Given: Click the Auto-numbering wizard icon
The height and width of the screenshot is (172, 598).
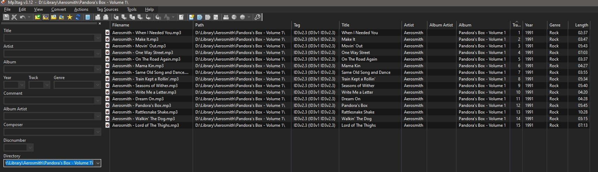Looking at the screenshot, I should [216, 17].
